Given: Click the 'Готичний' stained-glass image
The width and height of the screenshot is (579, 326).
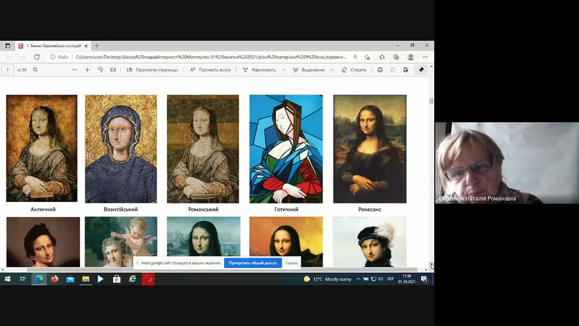Looking at the screenshot, I should [286, 149].
